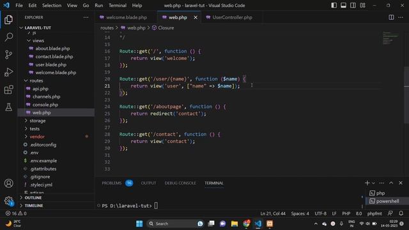
Task: Click the editor minimap
Action: click(390, 38)
